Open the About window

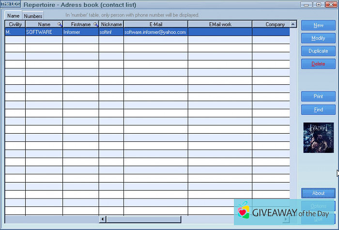point(318,193)
